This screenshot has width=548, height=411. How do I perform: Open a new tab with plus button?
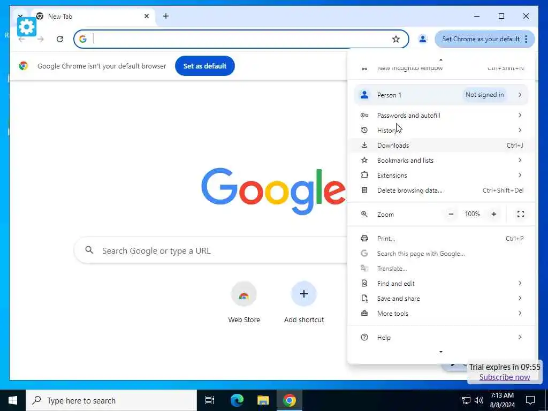point(166,16)
